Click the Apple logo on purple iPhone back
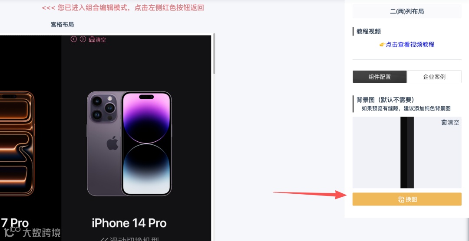This screenshot has height=241, width=469. 112,144
